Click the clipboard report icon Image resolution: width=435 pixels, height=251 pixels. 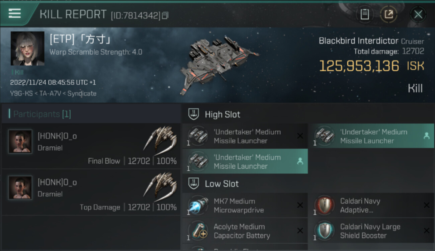click(x=364, y=14)
